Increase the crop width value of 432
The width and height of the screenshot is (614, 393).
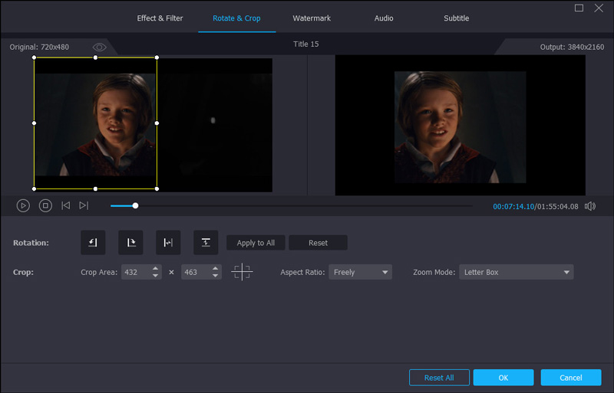pos(156,268)
